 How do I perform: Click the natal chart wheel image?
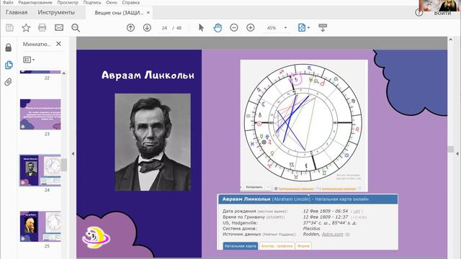tap(303, 122)
